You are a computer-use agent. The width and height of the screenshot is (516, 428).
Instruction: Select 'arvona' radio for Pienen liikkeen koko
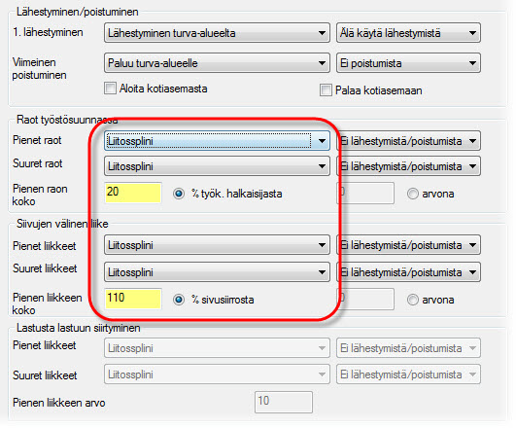coord(413,300)
